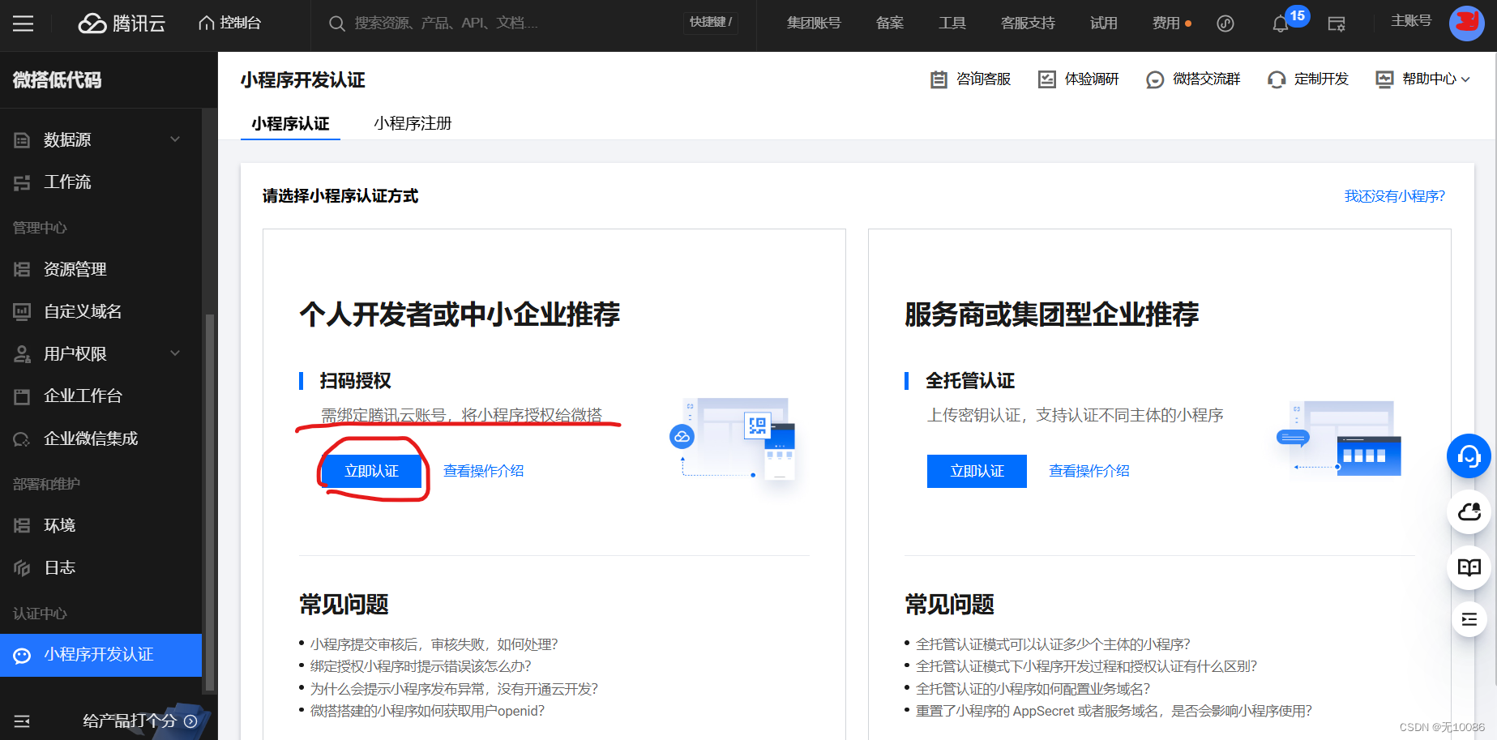Open 工作流 in the sidebar
Image resolution: width=1497 pixels, height=740 pixels.
pyautogui.click(x=101, y=182)
